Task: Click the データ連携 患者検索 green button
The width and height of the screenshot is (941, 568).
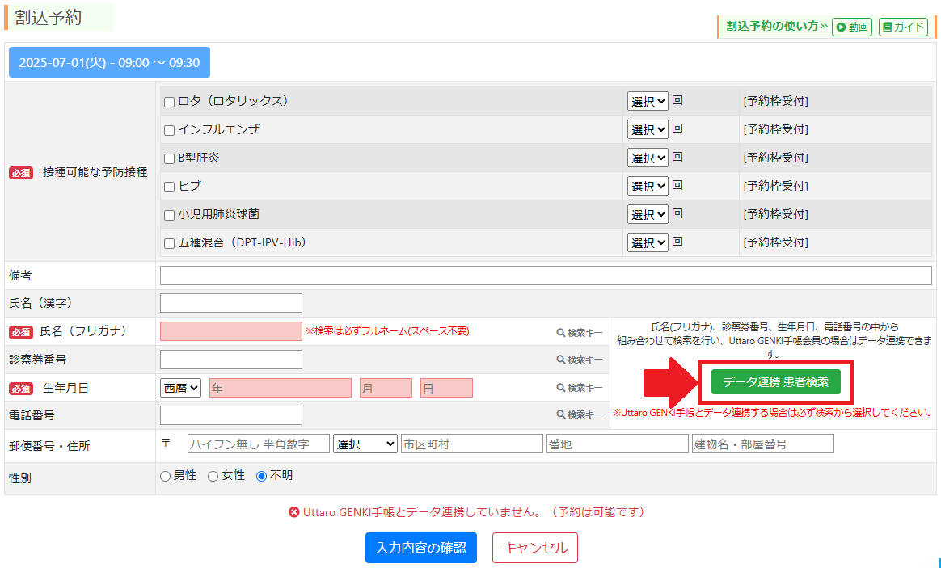Action: [776, 382]
